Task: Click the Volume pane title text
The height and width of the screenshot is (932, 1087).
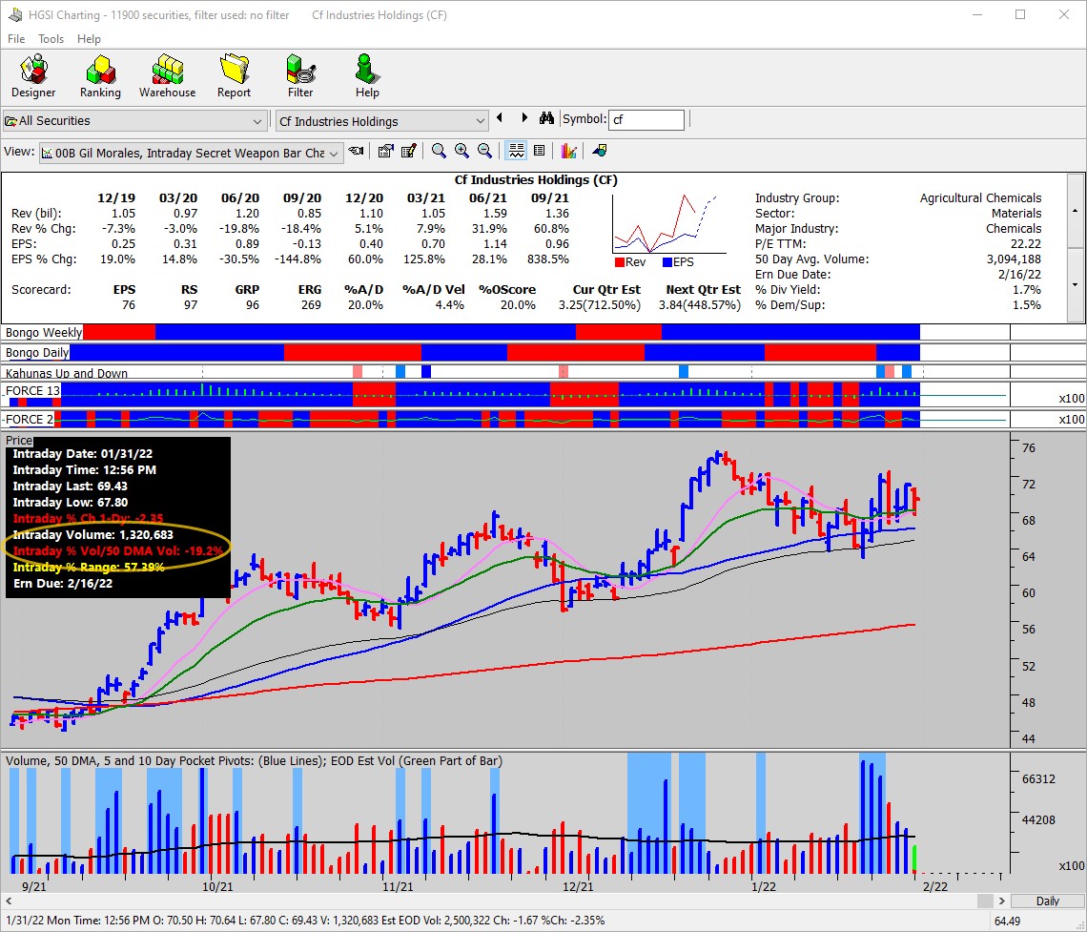Action: (254, 760)
